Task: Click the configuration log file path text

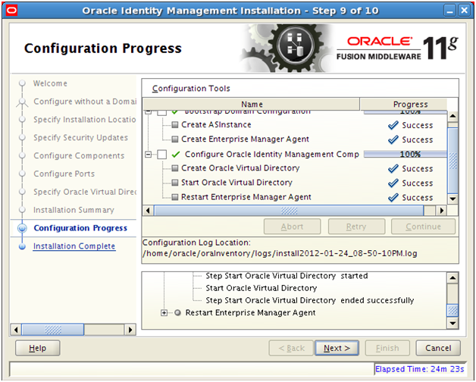Action: pos(279,254)
